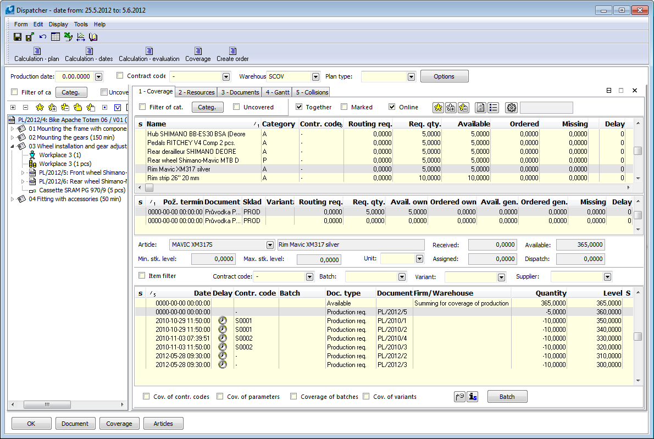Open the top Contract code dropdown arrow
Image resolution: width=654 pixels, height=439 pixels.
[x=226, y=77]
